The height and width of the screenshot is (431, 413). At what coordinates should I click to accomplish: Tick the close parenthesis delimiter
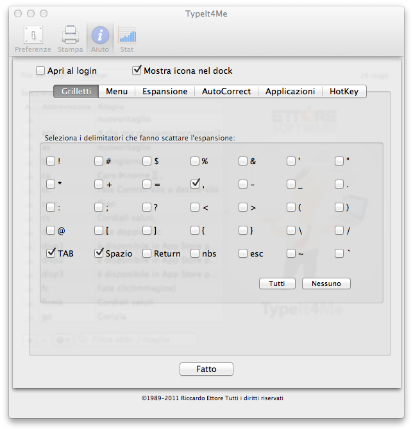point(339,207)
